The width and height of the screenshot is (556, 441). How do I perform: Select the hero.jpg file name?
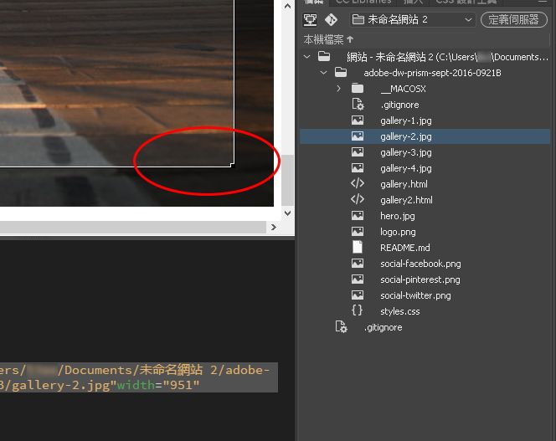(398, 216)
